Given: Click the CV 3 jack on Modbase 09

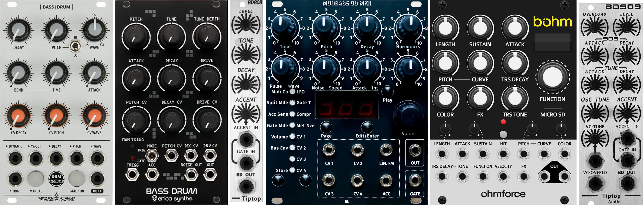Looking at the screenshot, I should point(329,181).
